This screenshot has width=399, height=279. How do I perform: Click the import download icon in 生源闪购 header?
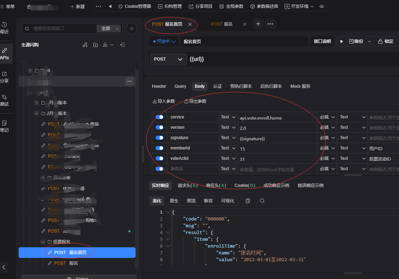tap(105, 45)
